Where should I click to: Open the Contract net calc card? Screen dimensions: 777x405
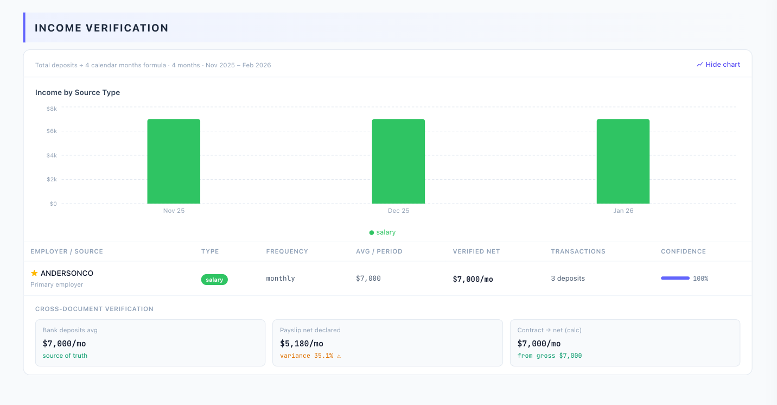tap(625, 343)
